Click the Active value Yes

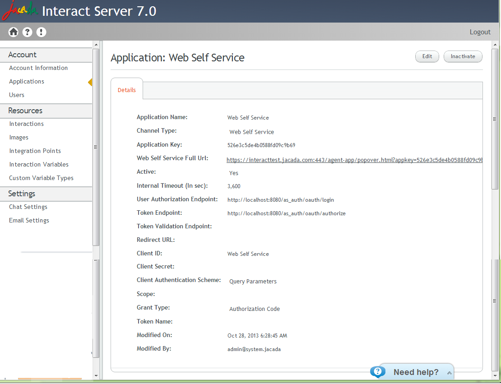(234, 173)
